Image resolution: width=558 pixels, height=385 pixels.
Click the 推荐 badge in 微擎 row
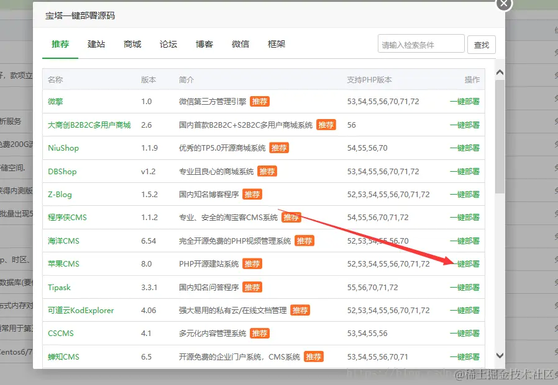[x=260, y=102]
